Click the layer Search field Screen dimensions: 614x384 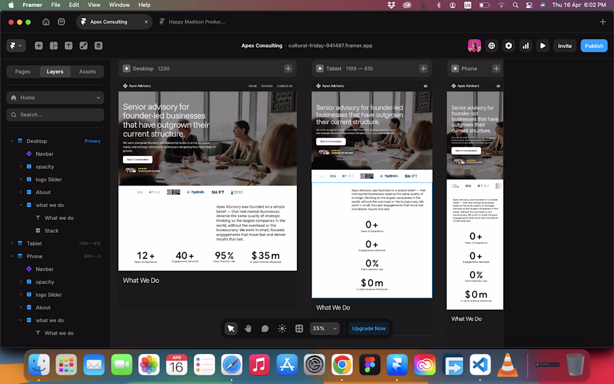55,114
